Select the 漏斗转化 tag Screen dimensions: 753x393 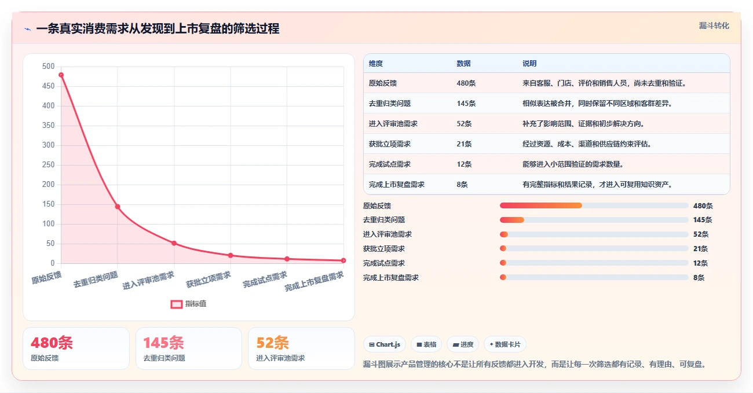714,25
